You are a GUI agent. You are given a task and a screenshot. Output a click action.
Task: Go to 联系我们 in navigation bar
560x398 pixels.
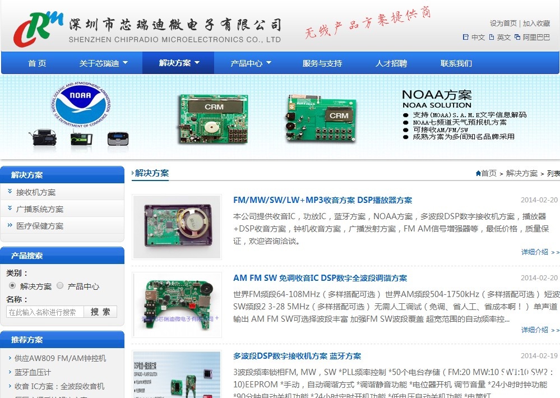tap(456, 63)
